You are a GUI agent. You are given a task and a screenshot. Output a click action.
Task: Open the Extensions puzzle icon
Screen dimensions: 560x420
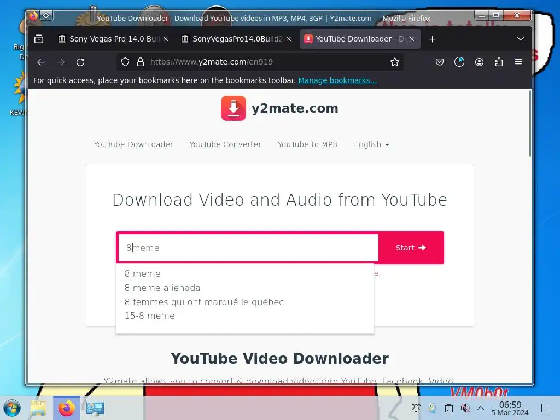click(x=499, y=62)
